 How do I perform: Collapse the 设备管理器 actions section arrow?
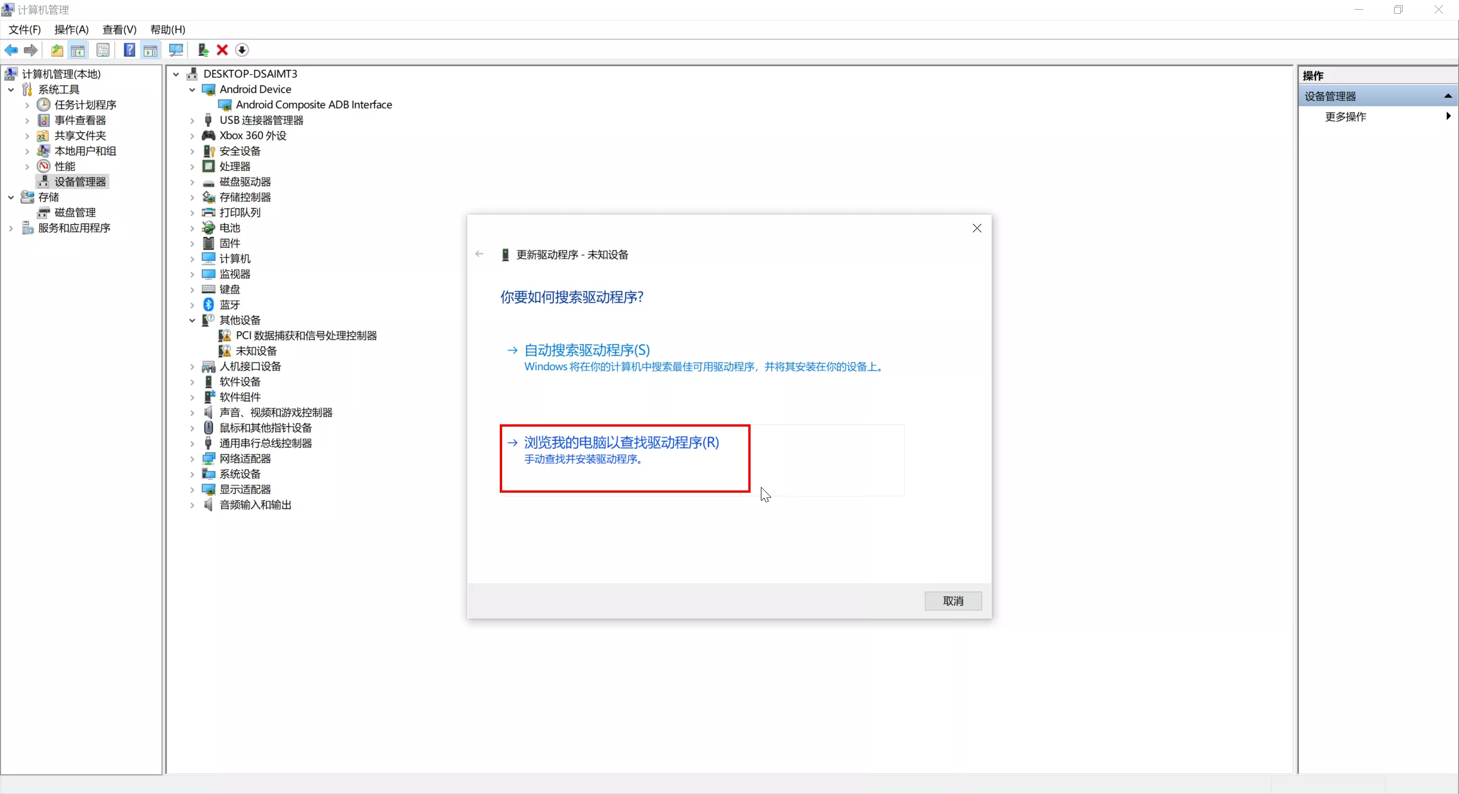[1448, 96]
